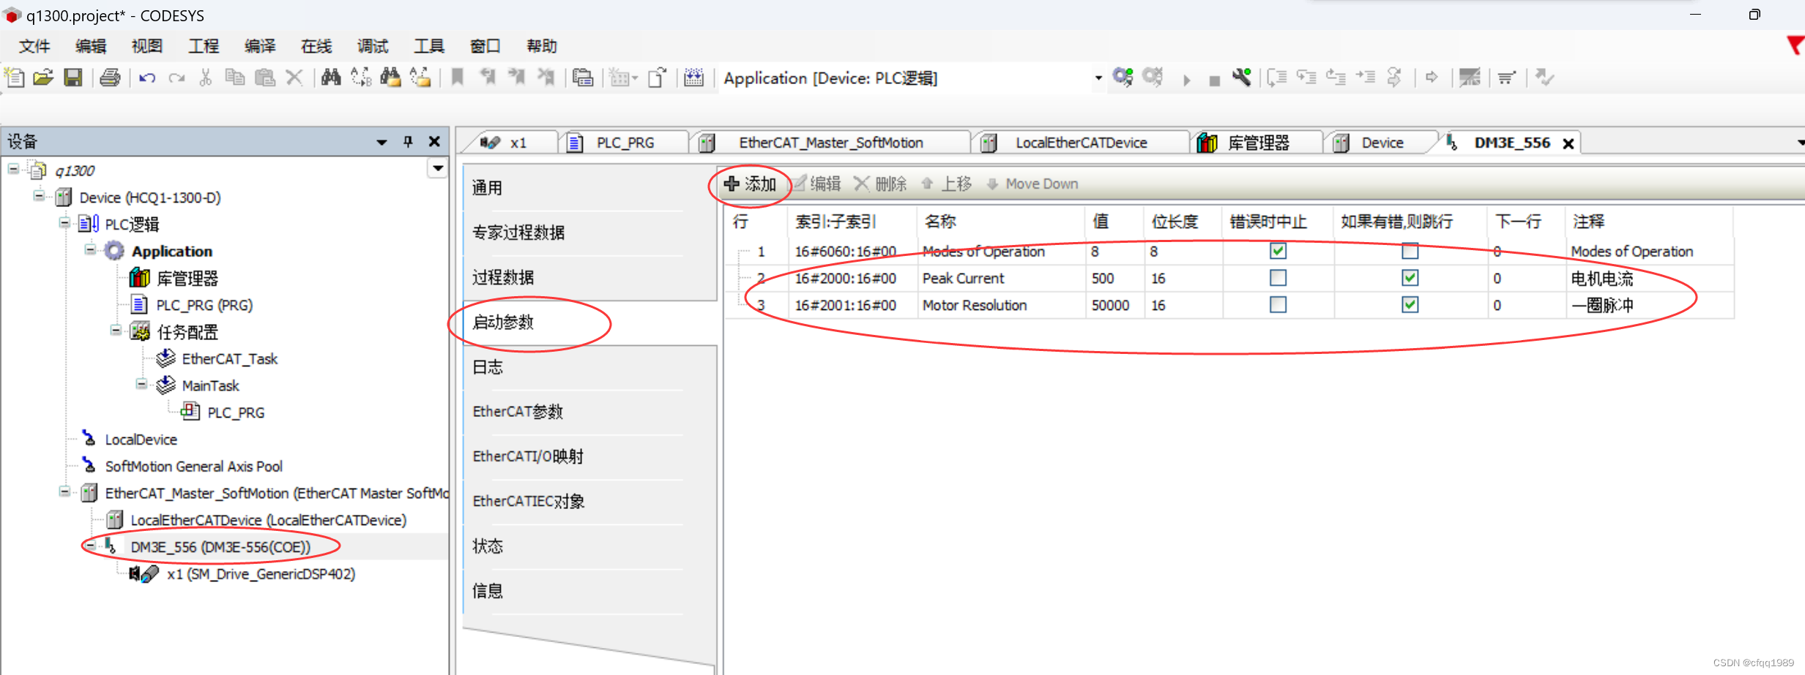Click the Step Out debug icon
The image size is (1805, 675).
click(x=1336, y=77)
